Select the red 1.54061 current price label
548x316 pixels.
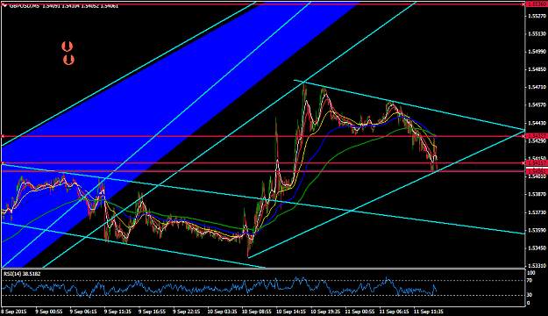tap(537, 171)
